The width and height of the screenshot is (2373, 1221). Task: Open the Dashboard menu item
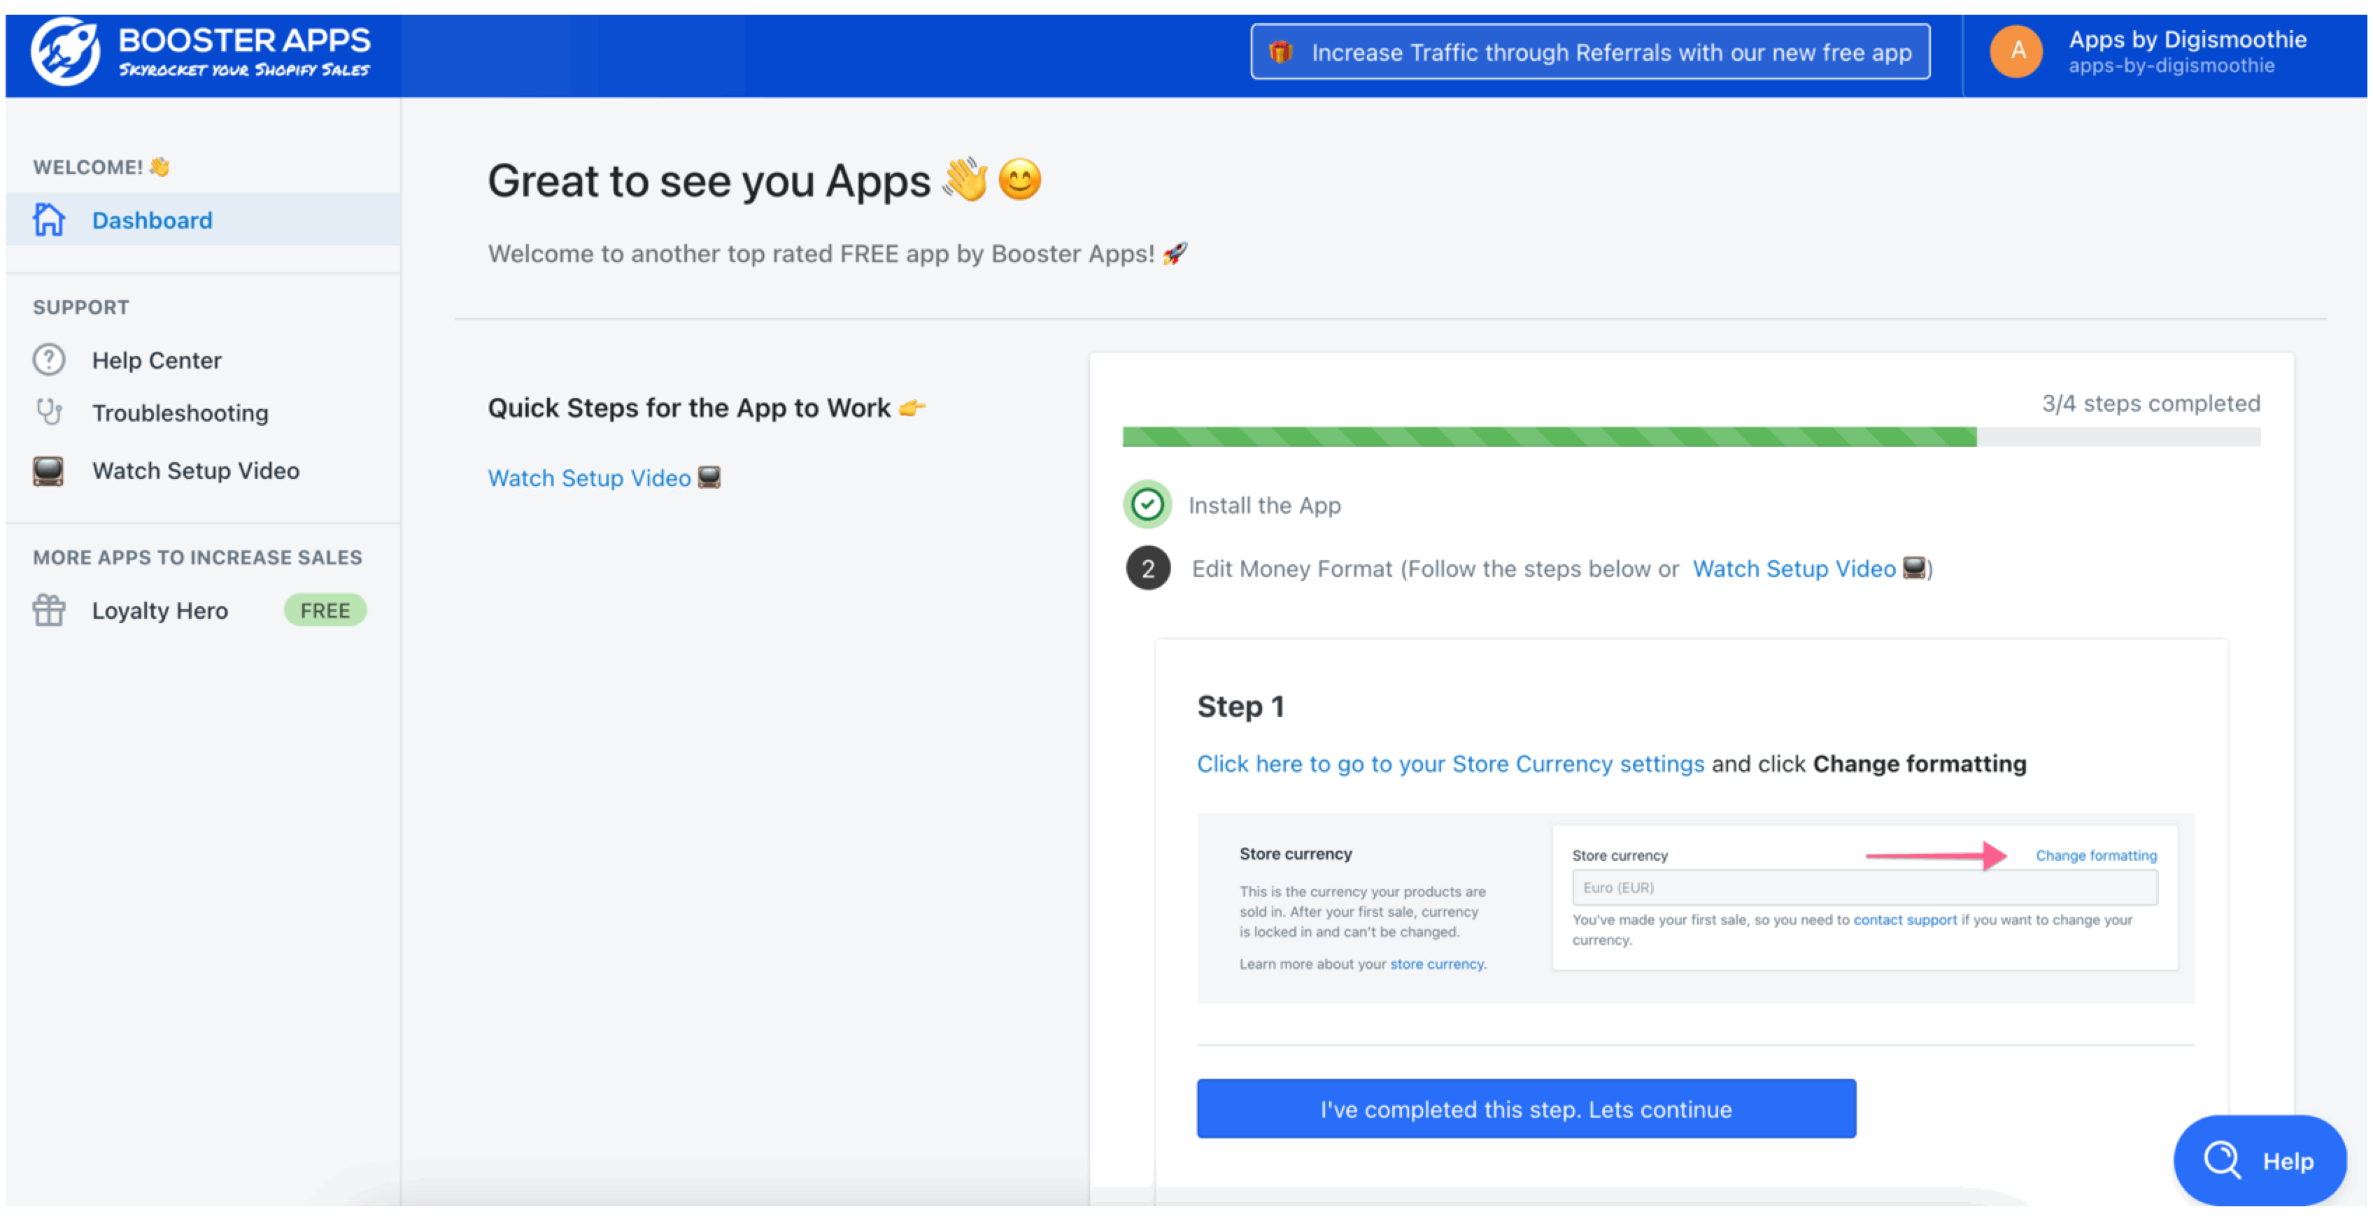coord(203,220)
